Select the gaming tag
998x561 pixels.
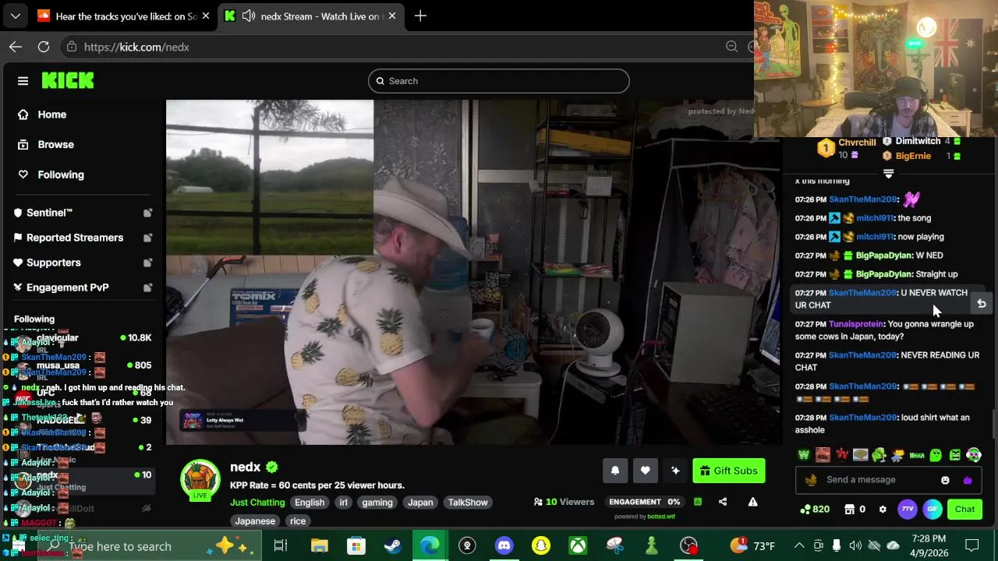point(377,503)
